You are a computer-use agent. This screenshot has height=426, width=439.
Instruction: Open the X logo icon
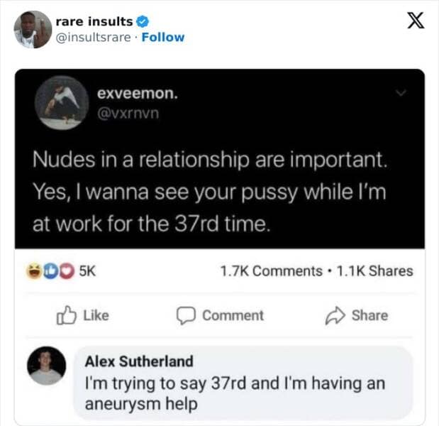[x=416, y=20]
